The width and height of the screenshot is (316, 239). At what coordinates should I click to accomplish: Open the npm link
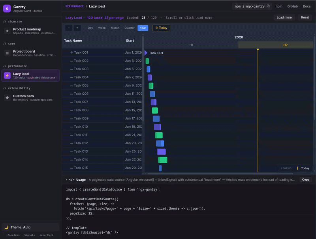(279, 6)
